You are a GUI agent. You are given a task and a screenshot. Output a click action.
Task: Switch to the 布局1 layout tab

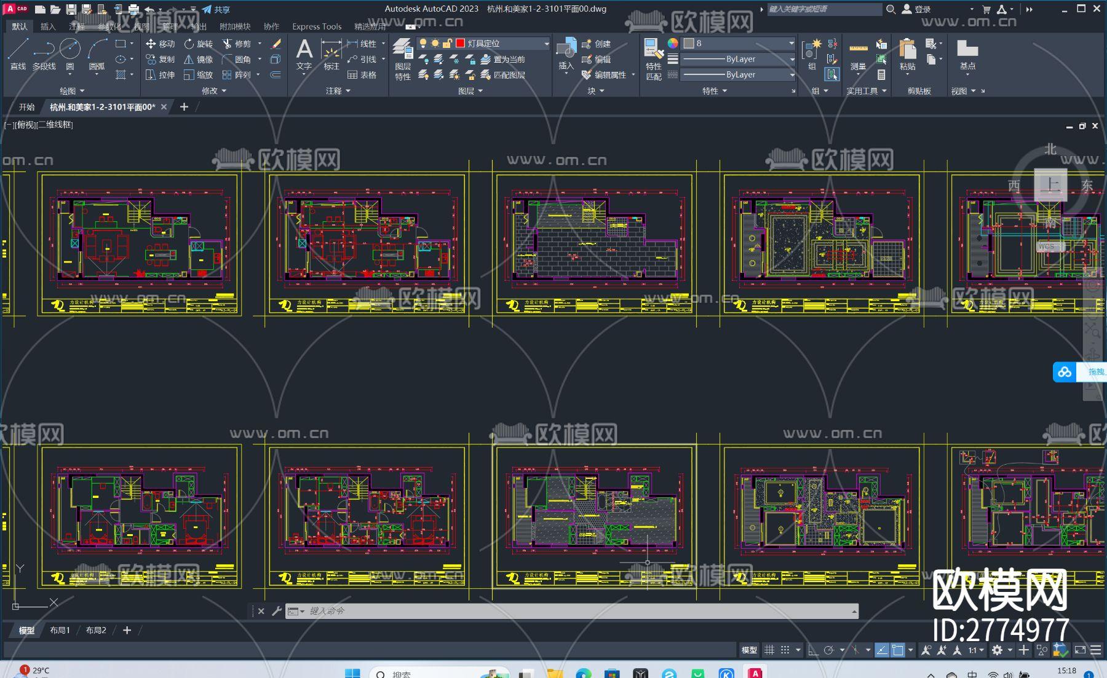60,630
